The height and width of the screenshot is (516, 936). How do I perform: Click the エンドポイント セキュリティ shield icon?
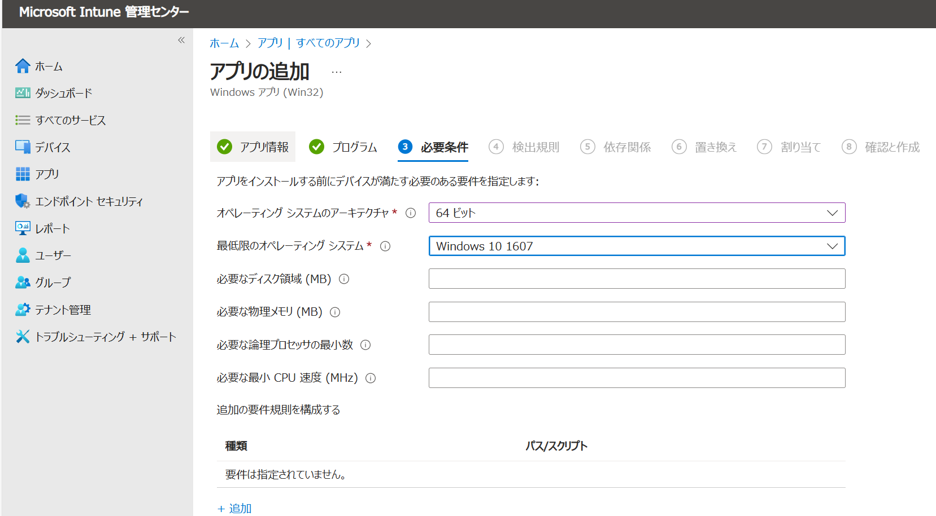click(23, 201)
